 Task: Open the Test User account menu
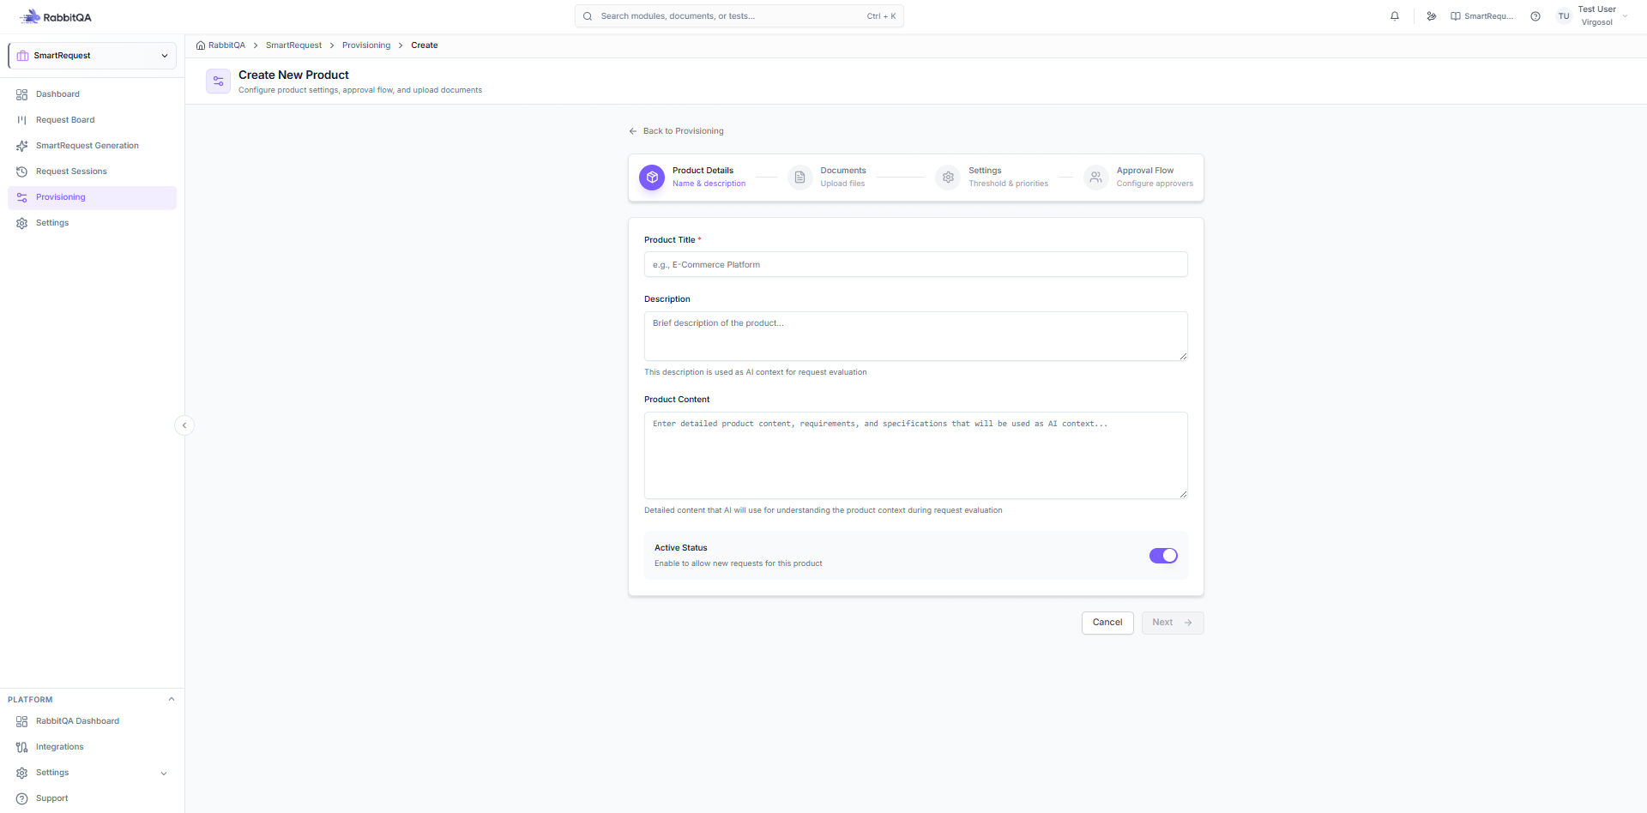(x=1592, y=16)
